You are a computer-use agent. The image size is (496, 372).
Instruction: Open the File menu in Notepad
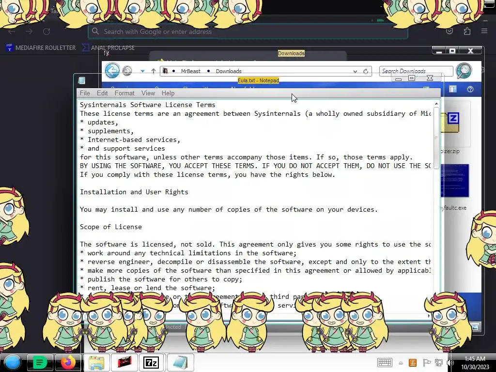click(85, 93)
